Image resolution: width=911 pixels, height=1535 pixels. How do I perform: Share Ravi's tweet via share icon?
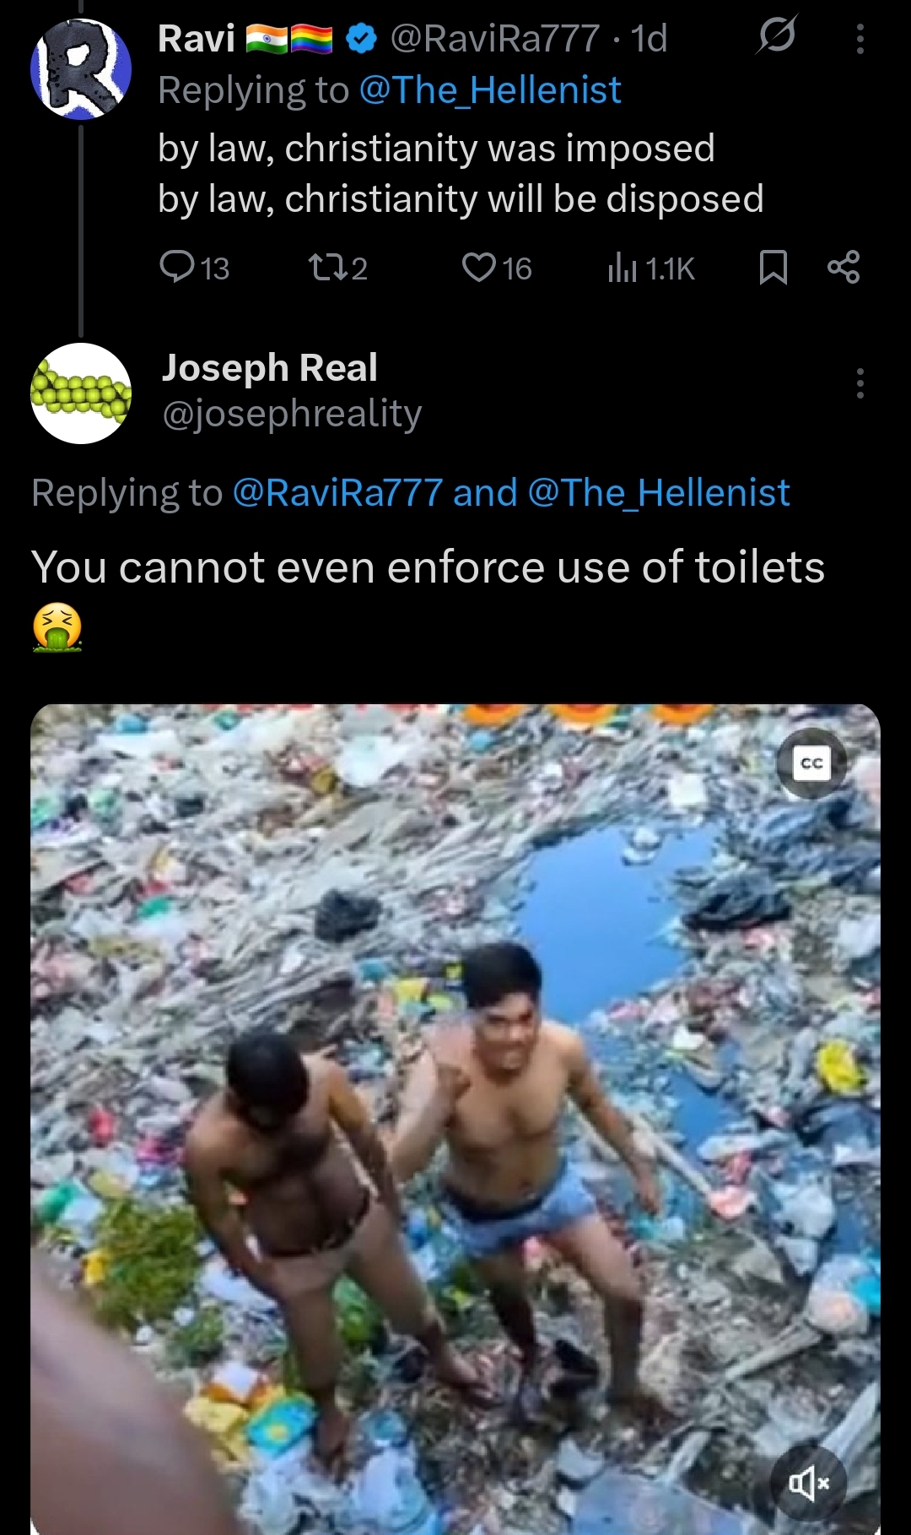[844, 267]
